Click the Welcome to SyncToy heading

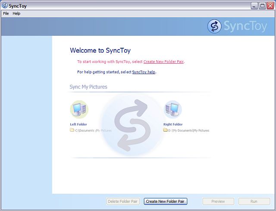pos(100,50)
